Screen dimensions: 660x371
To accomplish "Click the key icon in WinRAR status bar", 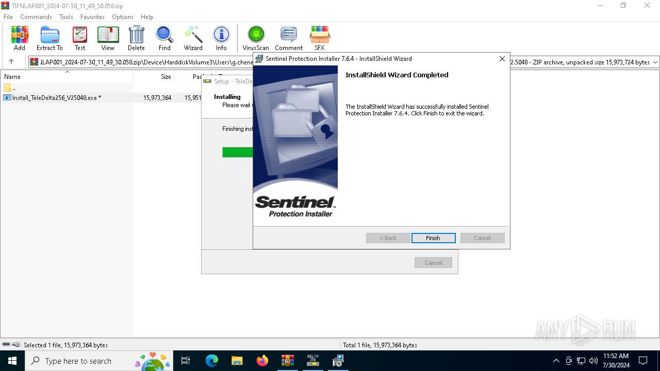I will 16,345.
